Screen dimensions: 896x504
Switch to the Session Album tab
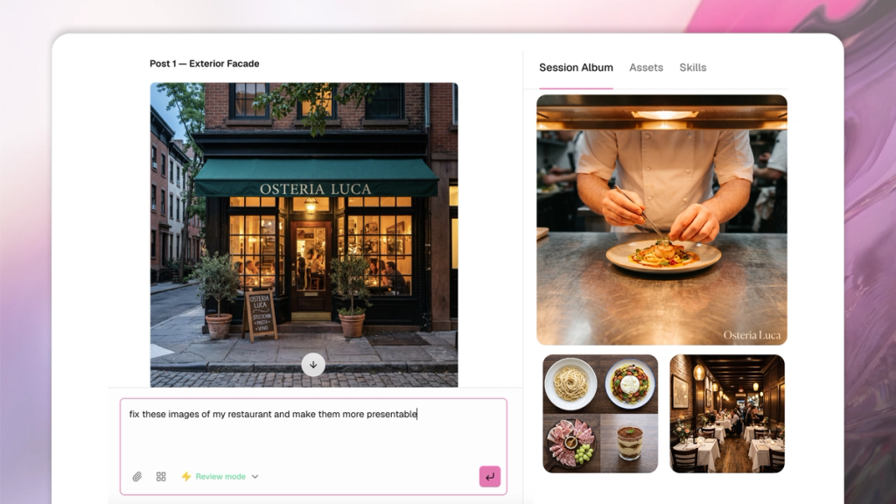tap(576, 67)
